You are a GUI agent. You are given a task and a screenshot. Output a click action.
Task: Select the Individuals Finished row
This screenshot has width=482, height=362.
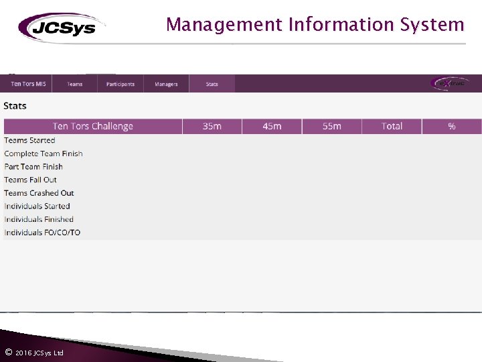pos(243,219)
